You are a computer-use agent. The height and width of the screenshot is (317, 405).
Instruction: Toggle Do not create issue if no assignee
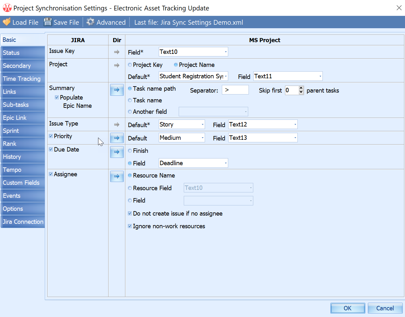pyautogui.click(x=130, y=213)
